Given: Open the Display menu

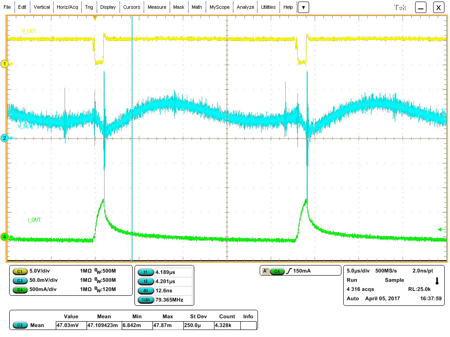Looking at the screenshot, I should pyautogui.click(x=108, y=7).
